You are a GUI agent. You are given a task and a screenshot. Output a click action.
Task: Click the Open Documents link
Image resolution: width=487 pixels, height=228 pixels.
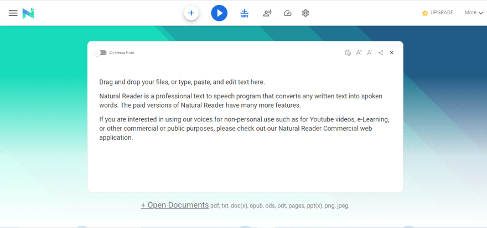175,205
